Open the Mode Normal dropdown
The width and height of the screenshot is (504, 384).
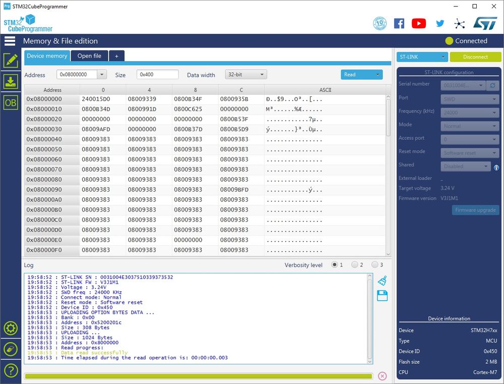tap(470, 126)
